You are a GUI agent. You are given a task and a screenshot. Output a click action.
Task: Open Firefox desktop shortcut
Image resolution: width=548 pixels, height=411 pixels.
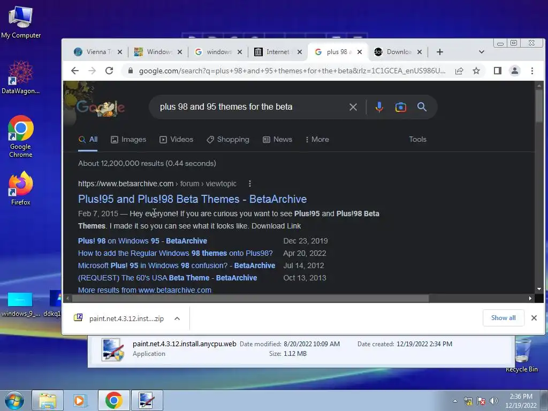(x=21, y=188)
